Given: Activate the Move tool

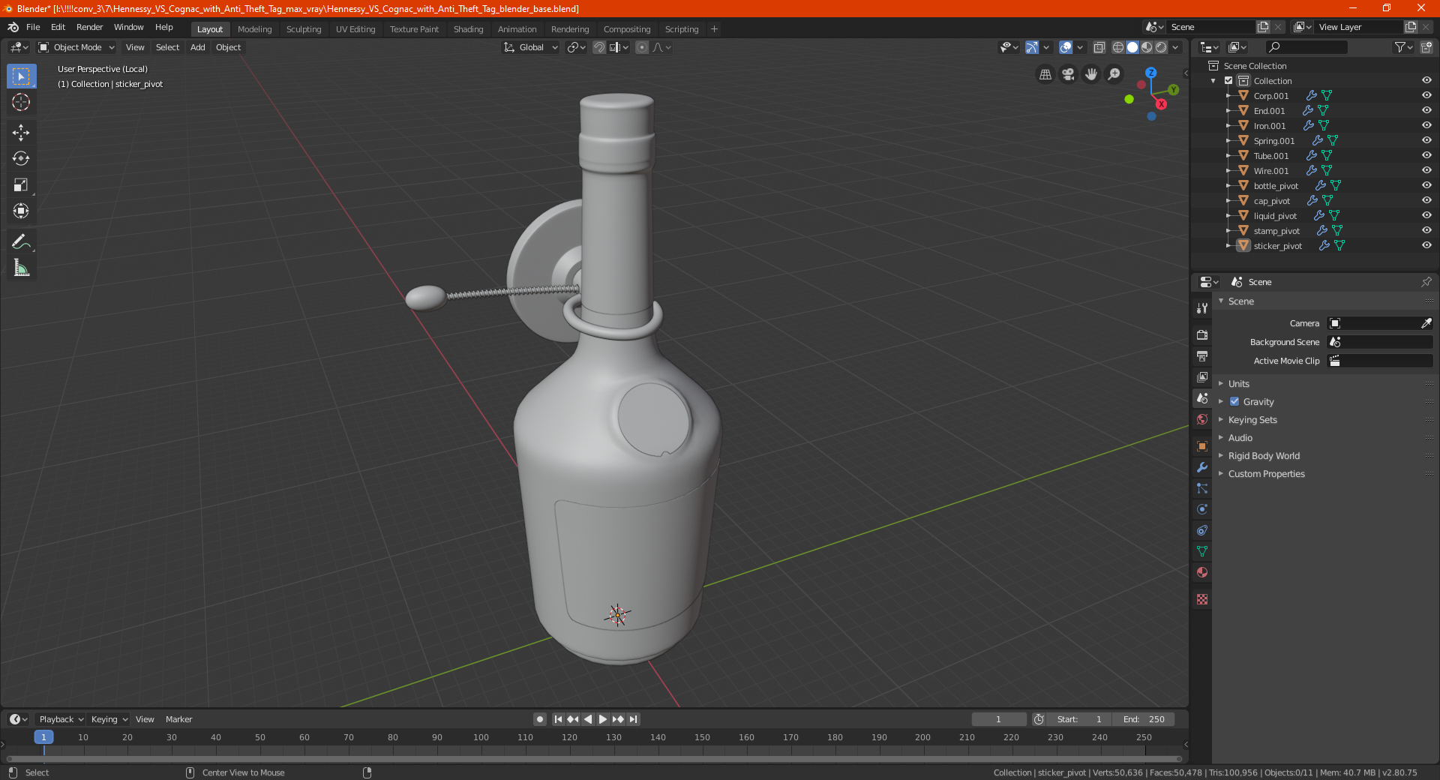Looking at the screenshot, I should (x=21, y=133).
